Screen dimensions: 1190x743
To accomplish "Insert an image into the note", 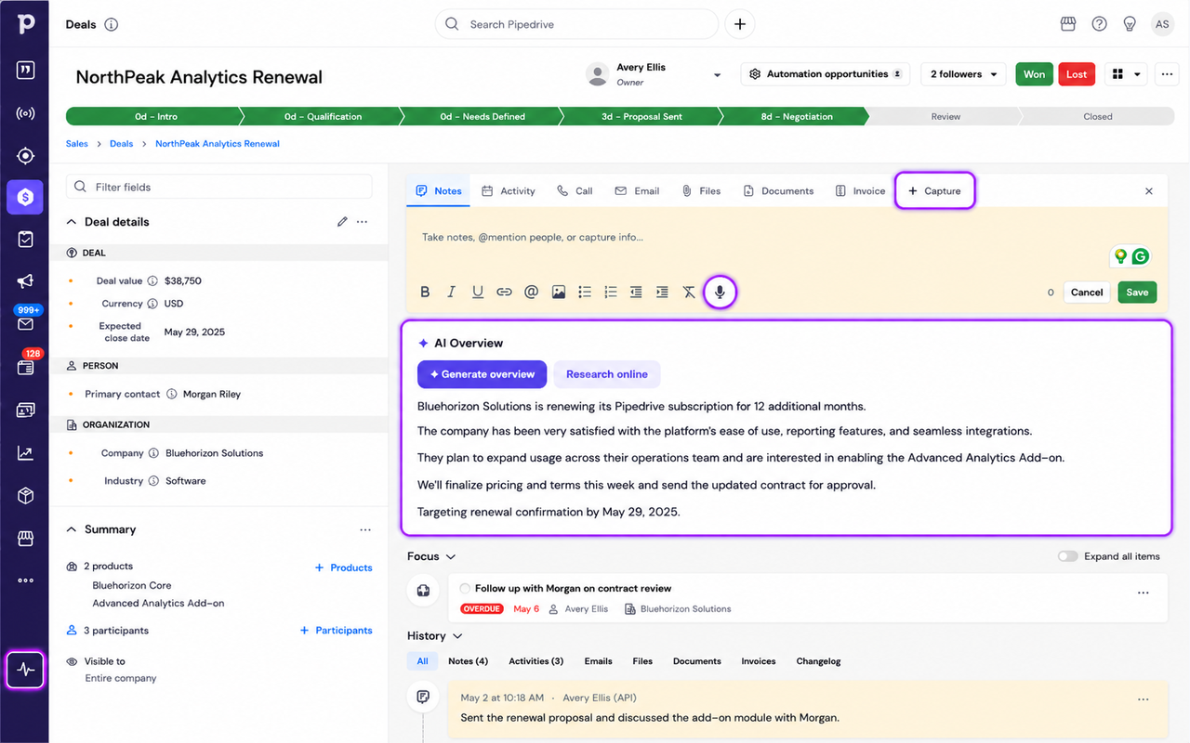I will click(558, 292).
